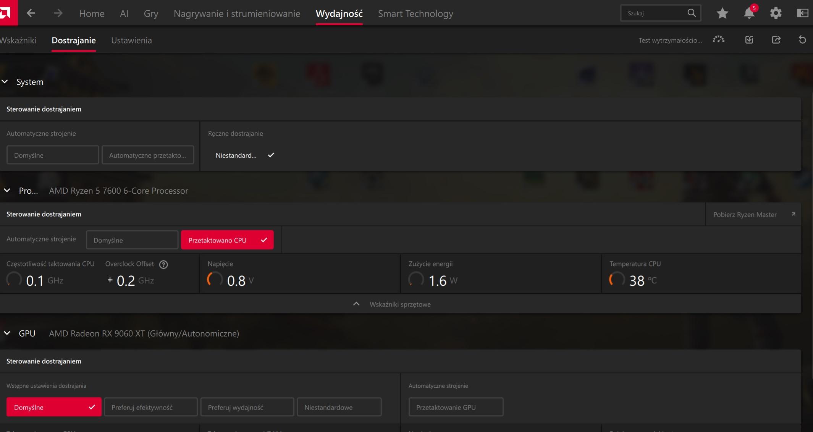Collapse the GPU section chevron
The width and height of the screenshot is (813, 432).
(x=7, y=333)
